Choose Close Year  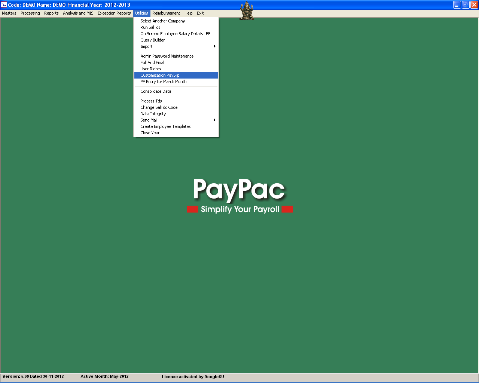pos(176,133)
